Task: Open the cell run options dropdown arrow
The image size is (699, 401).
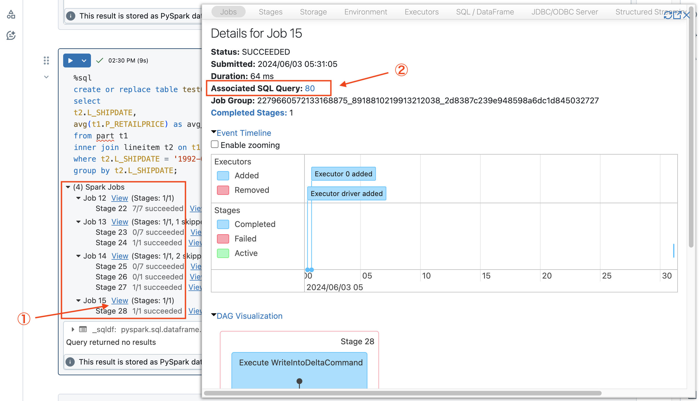Action: coord(84,61)
